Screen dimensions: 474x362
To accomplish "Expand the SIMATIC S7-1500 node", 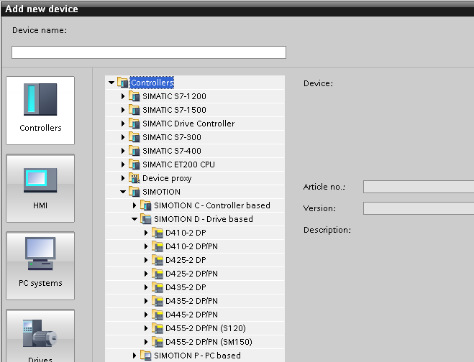I will [123, 110].
